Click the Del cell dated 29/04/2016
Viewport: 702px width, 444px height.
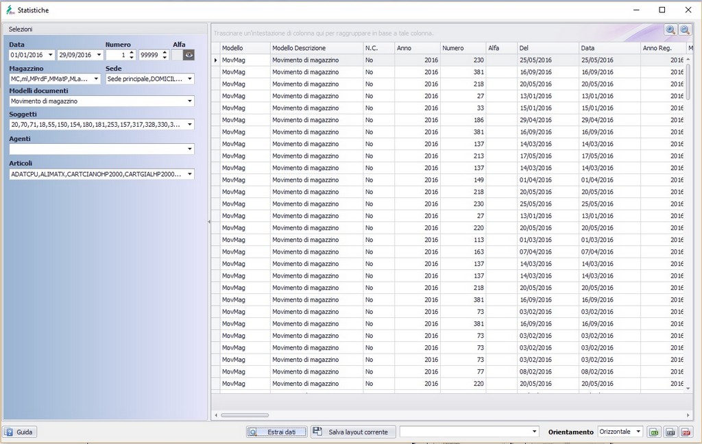548,120
